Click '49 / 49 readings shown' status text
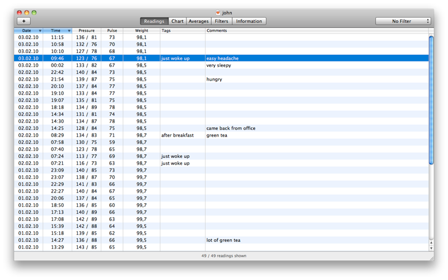 (223, 256)
